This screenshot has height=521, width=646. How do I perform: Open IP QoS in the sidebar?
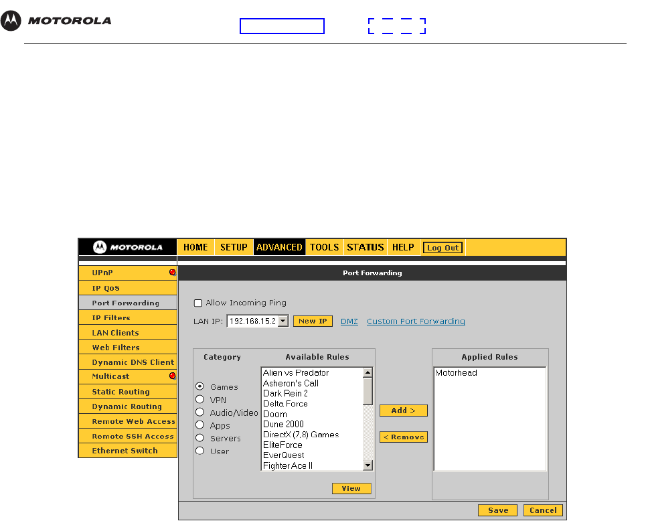click(128, 288)
